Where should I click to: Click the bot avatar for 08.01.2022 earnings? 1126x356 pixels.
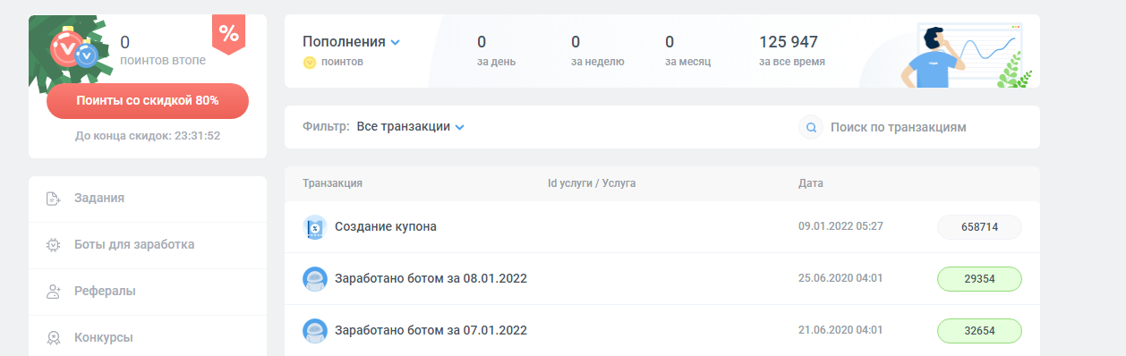[314, 279]
